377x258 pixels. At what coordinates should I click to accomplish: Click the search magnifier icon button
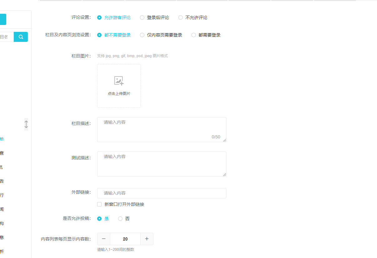[21, 37]
